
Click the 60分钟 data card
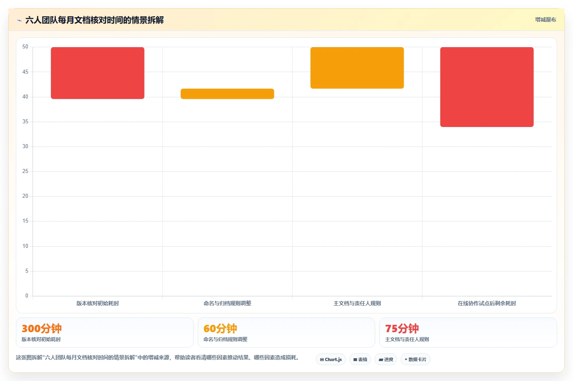(x=286, y=333)
